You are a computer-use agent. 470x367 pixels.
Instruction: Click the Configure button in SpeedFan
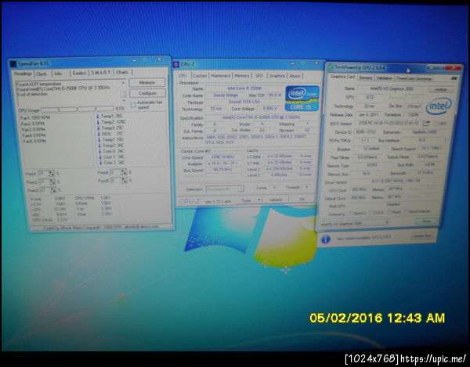(147, 93)
